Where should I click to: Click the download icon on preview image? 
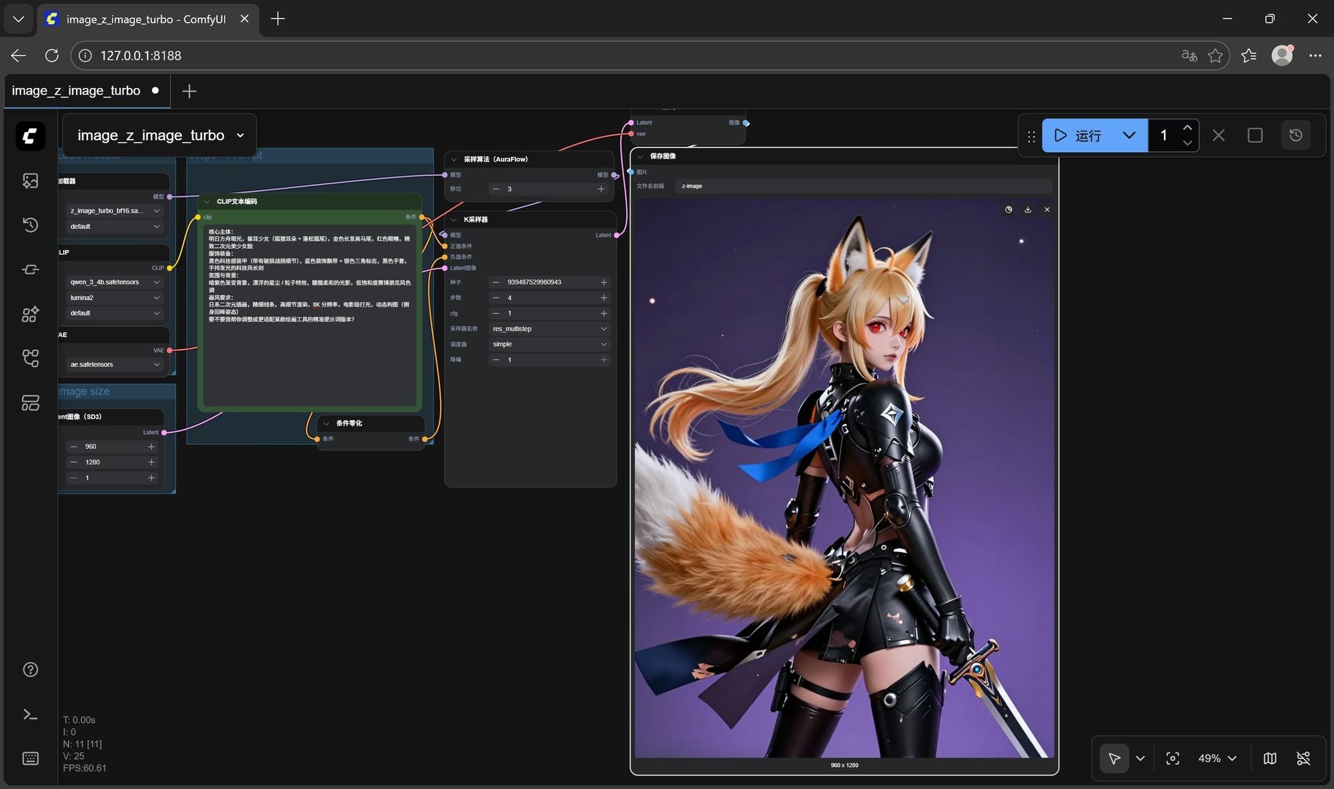coord(1028,209)
